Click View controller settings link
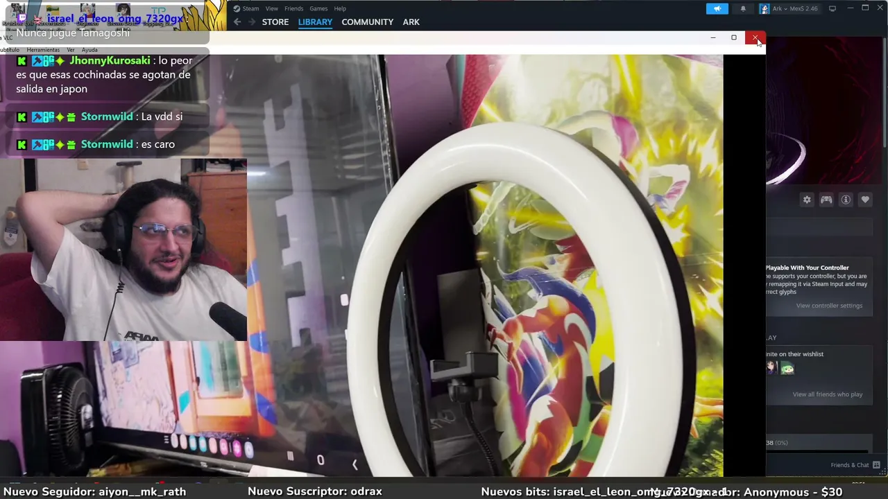 coord(829,306)
